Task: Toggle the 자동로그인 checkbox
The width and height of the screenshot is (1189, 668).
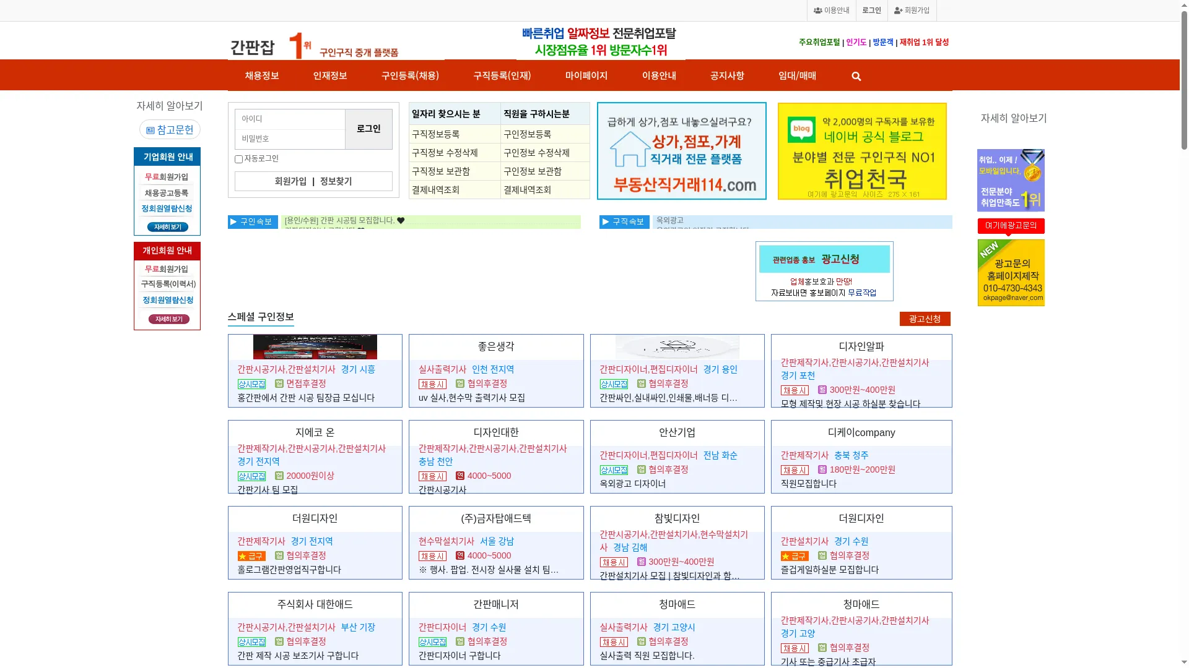Action: (x=238, y=159)
